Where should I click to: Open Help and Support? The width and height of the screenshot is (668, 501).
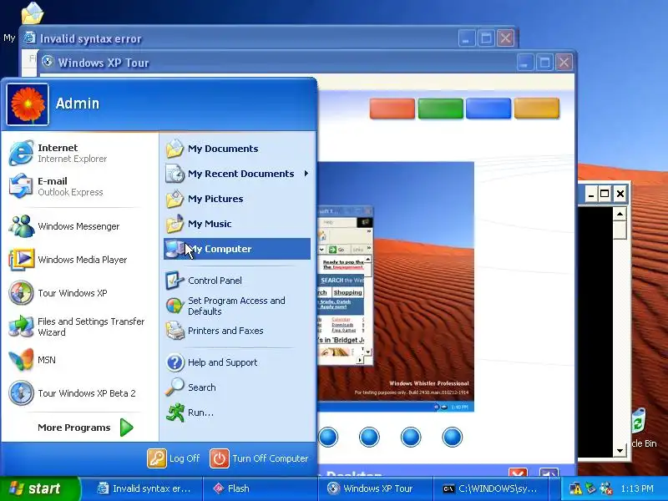tap(237, 362)
